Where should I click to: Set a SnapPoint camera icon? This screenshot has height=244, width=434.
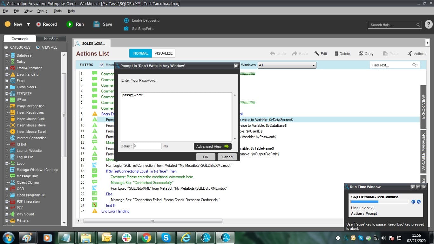[x=126, y=29]
